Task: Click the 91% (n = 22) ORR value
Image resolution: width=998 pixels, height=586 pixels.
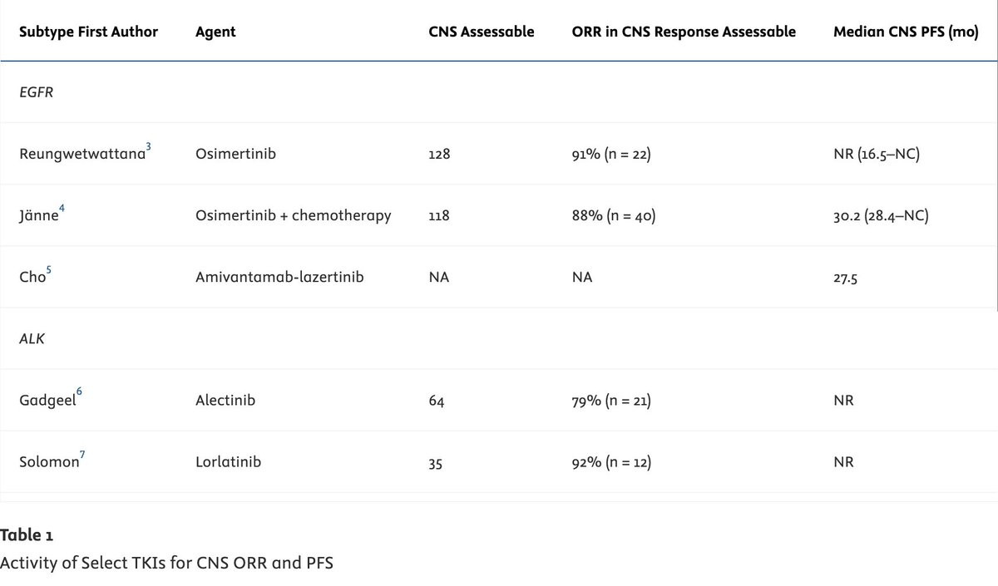Action: [611, 154]
